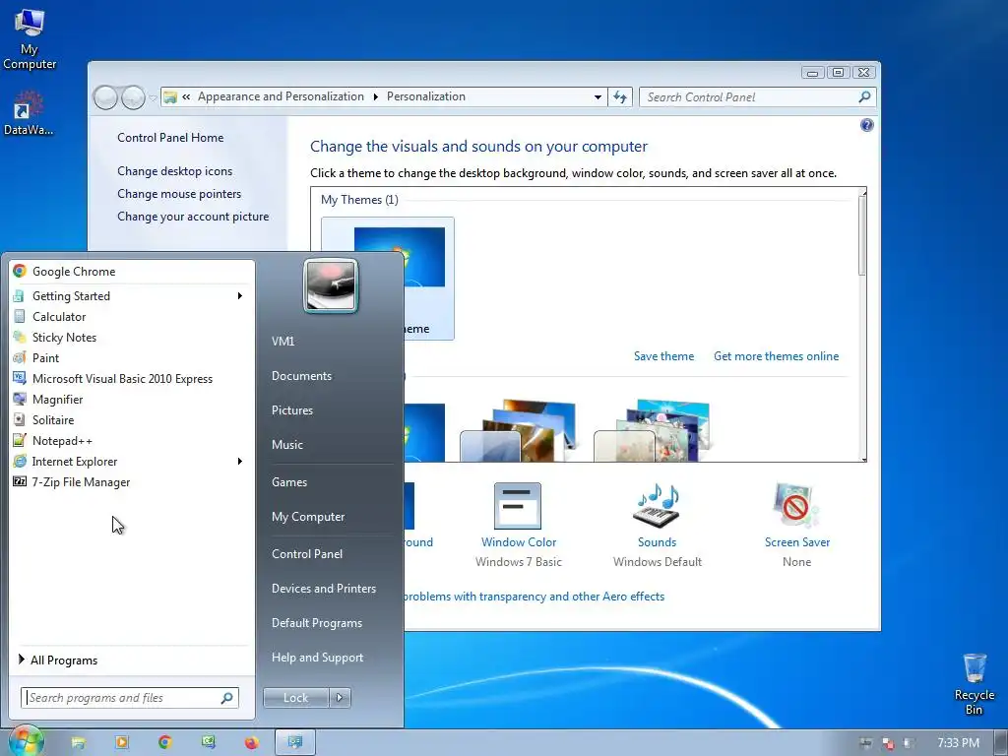Click Change your account picture link
This screenshot has height=756, width=1008.
[x=193, y=217]
